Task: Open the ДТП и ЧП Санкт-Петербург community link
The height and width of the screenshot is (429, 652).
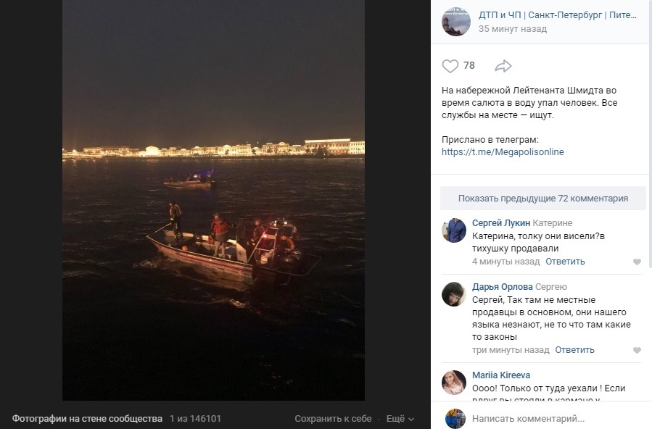Action: point(557,15)
